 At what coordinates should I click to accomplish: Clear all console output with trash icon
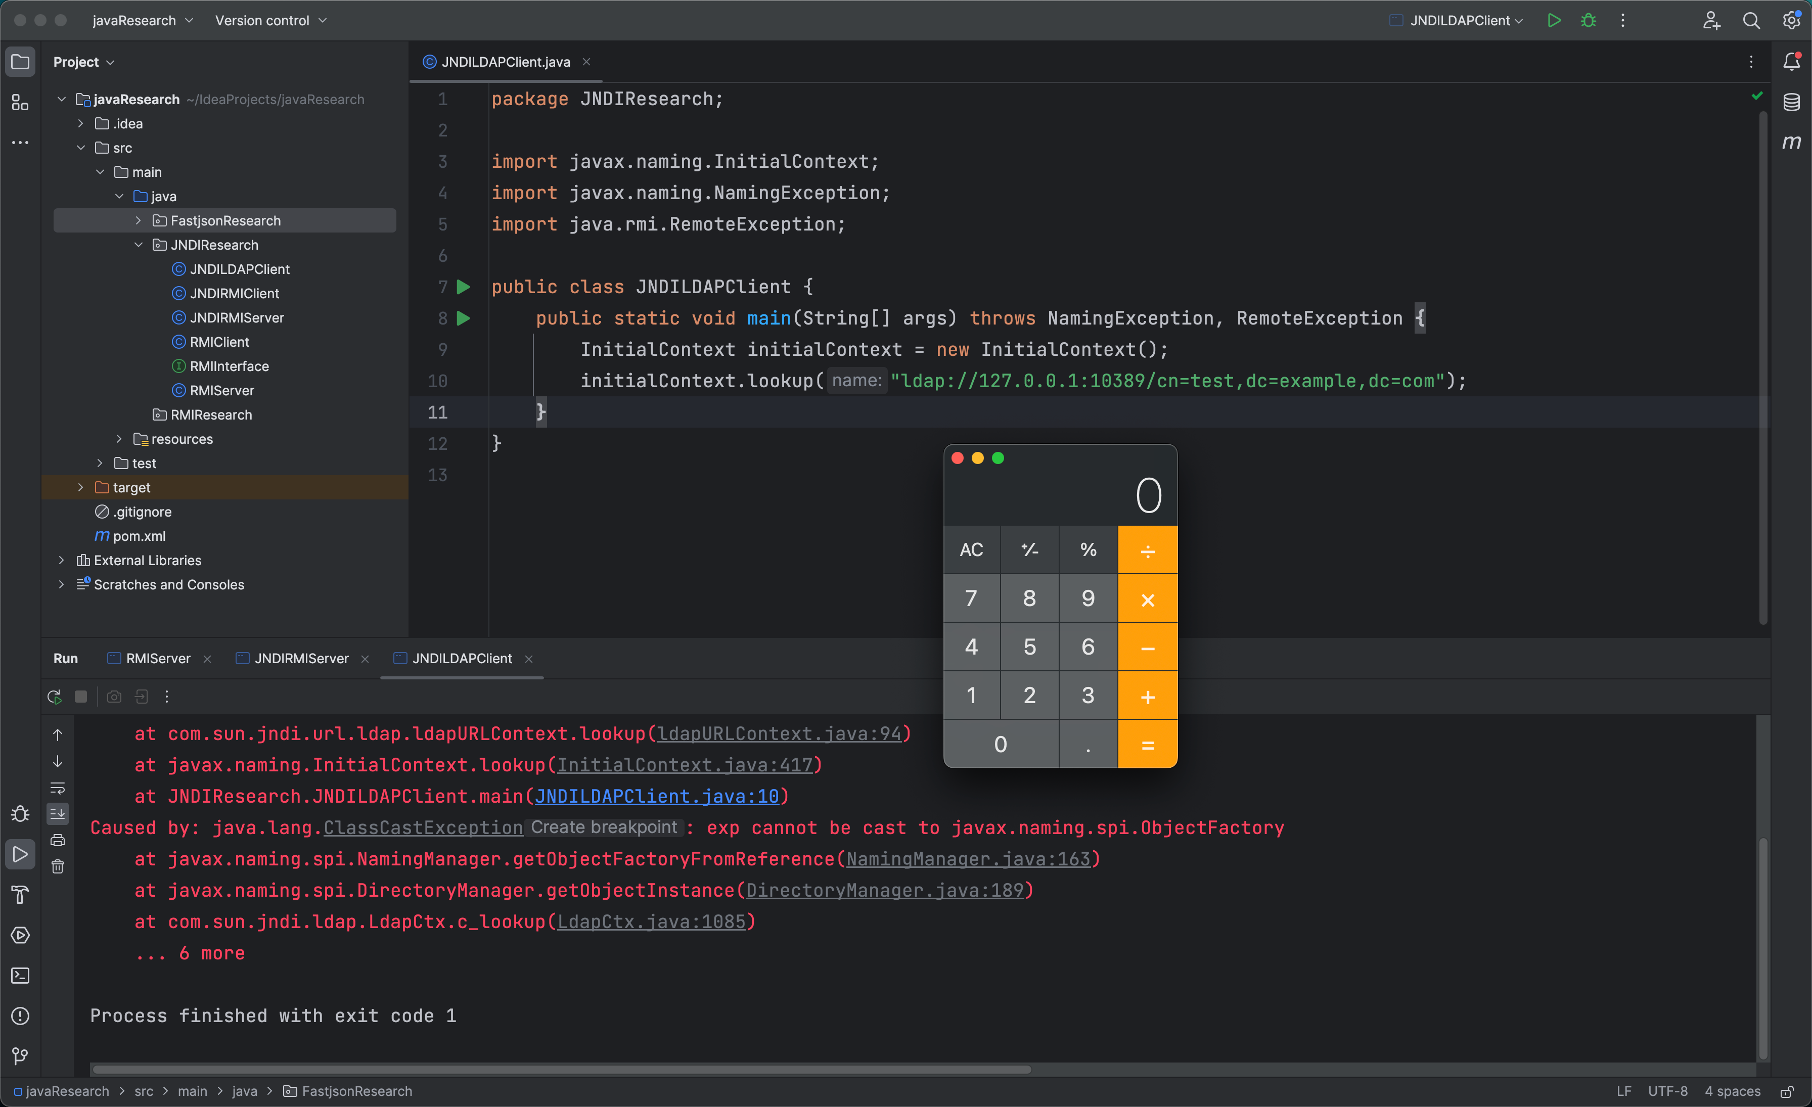point(57,866)
